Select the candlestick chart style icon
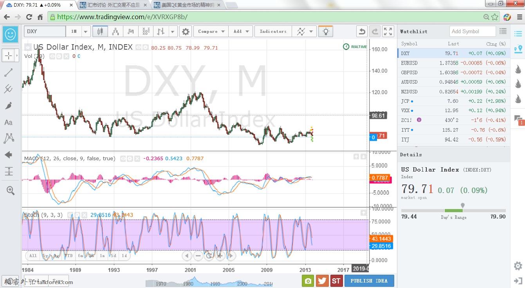This screenshot has width=525, height=288. [100, 32]
